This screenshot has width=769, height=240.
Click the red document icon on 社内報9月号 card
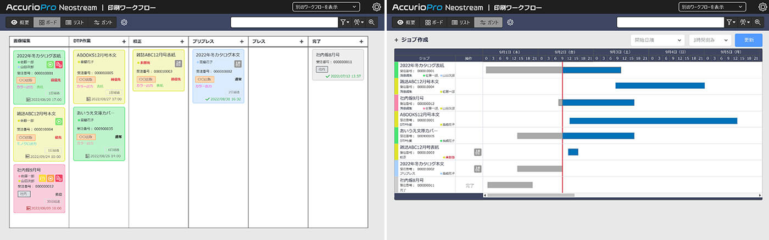point(59,178)
